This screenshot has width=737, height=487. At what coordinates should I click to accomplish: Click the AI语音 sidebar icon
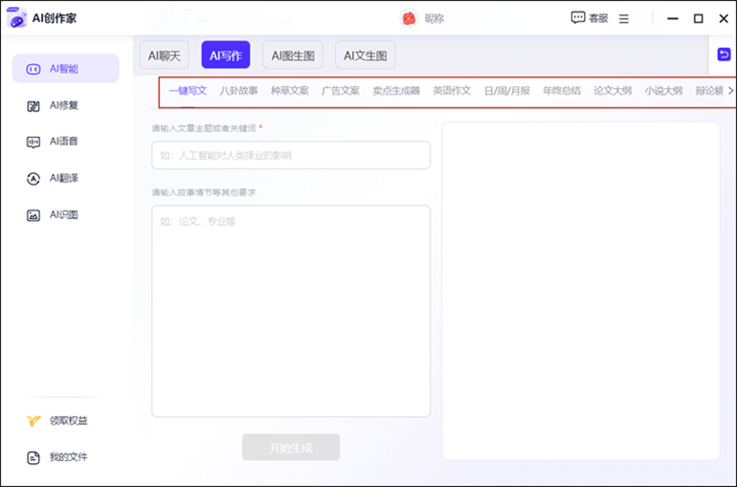tap(33, 142)
